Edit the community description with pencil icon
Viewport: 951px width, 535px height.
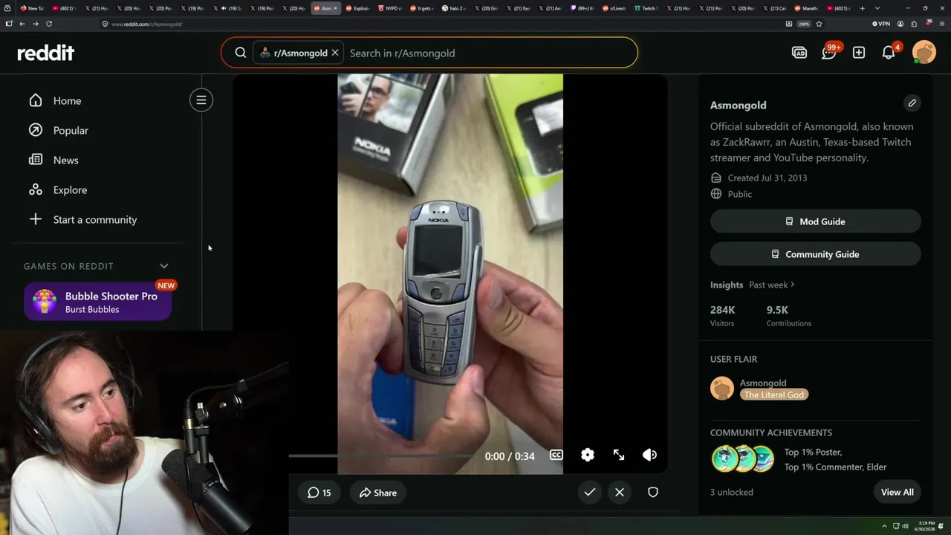coord(912,103)
